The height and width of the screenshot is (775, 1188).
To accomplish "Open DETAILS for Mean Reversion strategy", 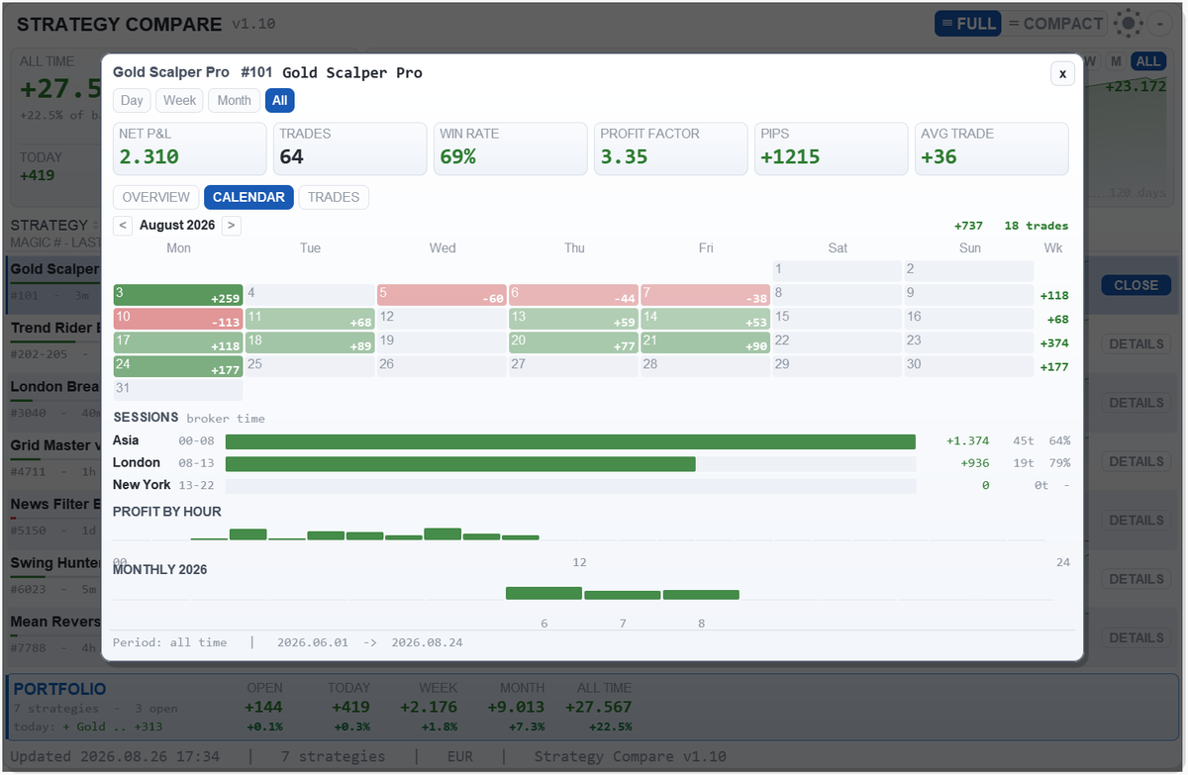I will click(x=1136, y=637).
